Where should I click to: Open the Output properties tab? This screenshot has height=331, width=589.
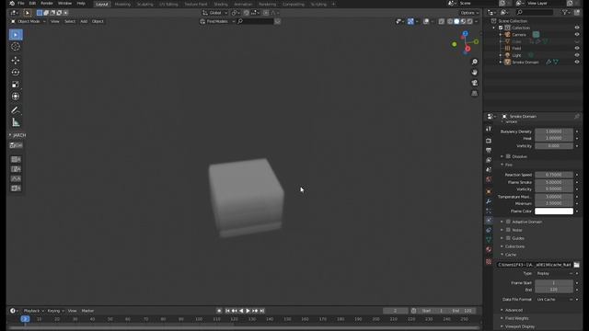pyautogui.click(x=489, y=151)
